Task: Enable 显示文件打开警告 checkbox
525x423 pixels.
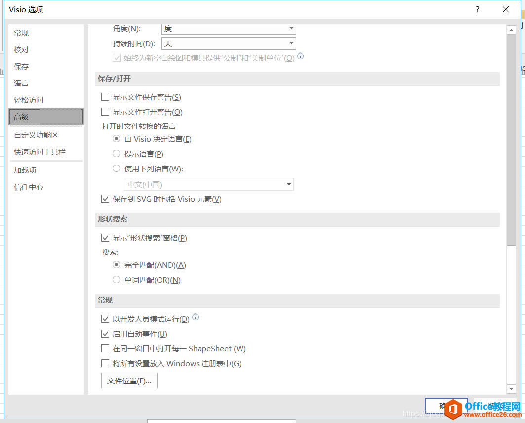Action: (105, 112)
